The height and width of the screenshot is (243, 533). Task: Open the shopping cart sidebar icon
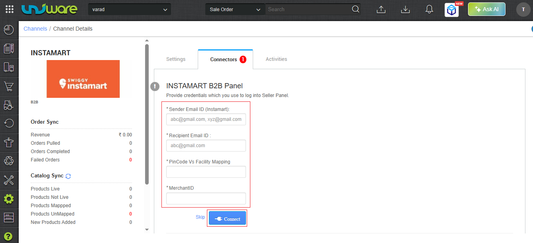pos(9,86)
